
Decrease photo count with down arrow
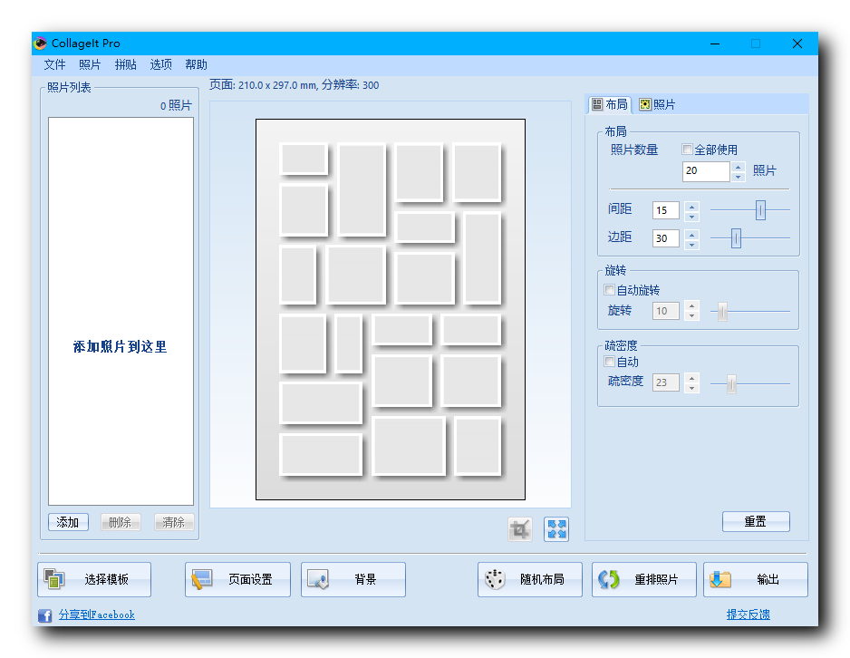pos(738,177)
